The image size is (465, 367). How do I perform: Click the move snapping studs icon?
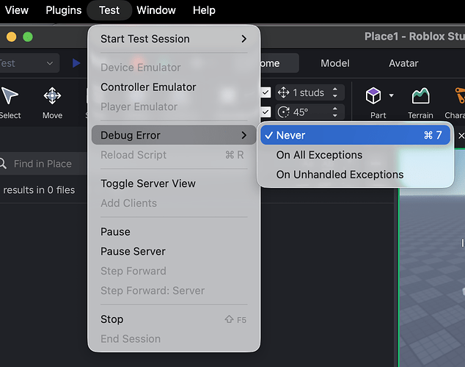[284, 92]
